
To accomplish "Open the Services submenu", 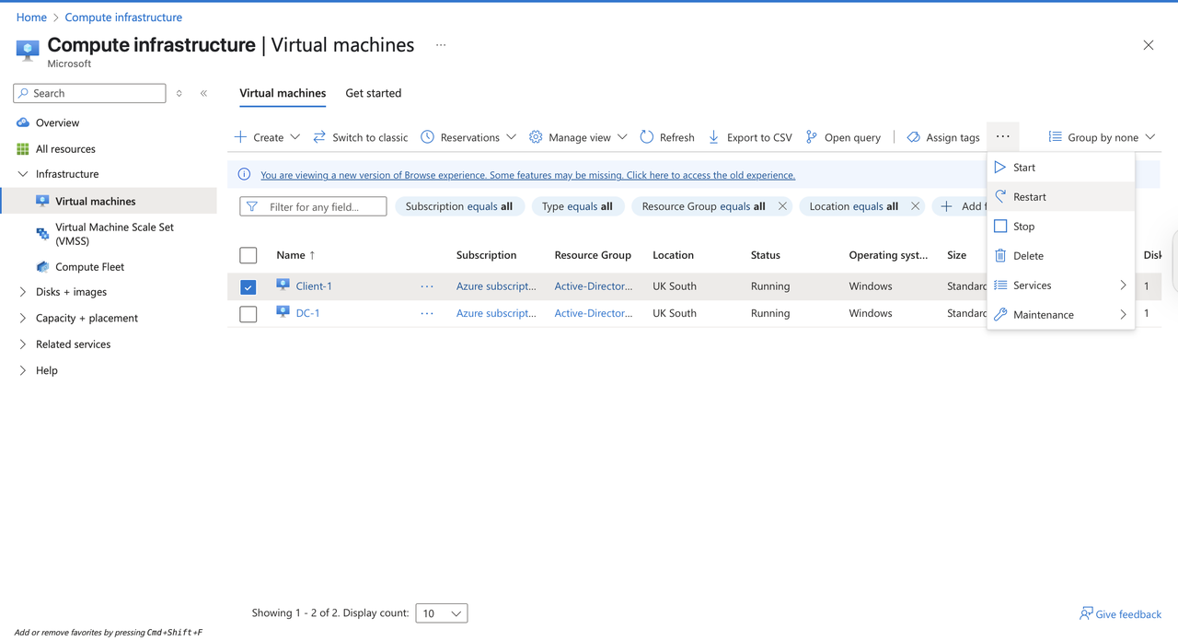I will pos(1061,286).
